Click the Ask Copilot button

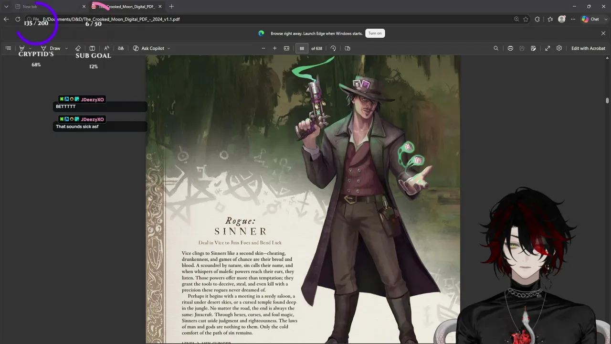tap(148, 48)
